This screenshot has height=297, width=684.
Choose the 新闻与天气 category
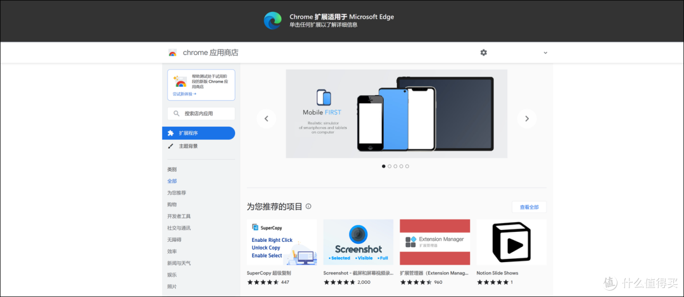[x=179, y=263]
